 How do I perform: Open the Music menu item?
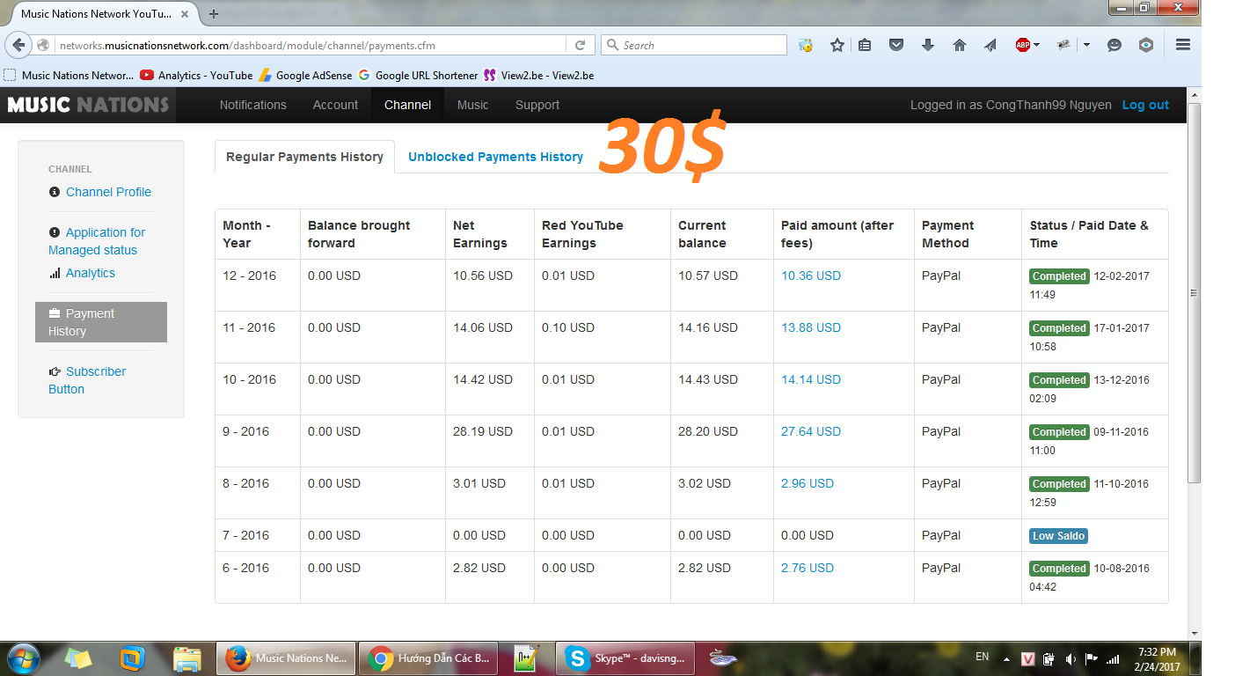(x=472, y=105)
